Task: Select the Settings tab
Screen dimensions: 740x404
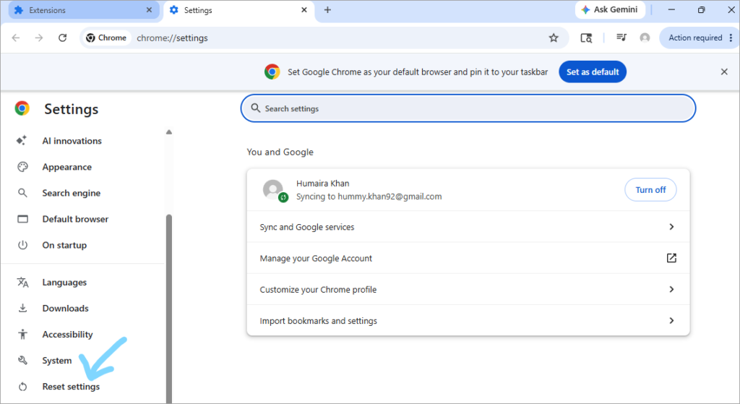Action: pyautogui.click(x=238, y=10)
